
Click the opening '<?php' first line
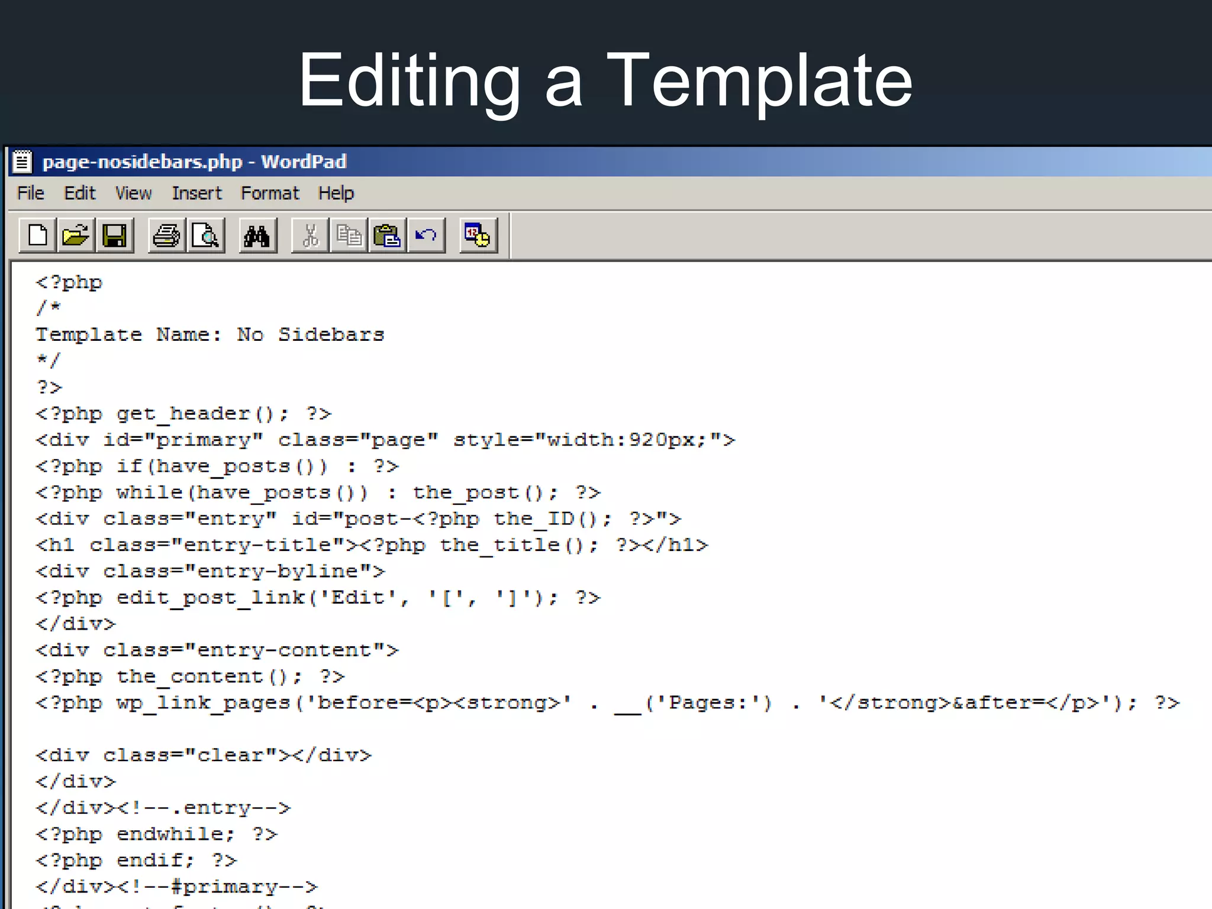(x=69, y=282)
